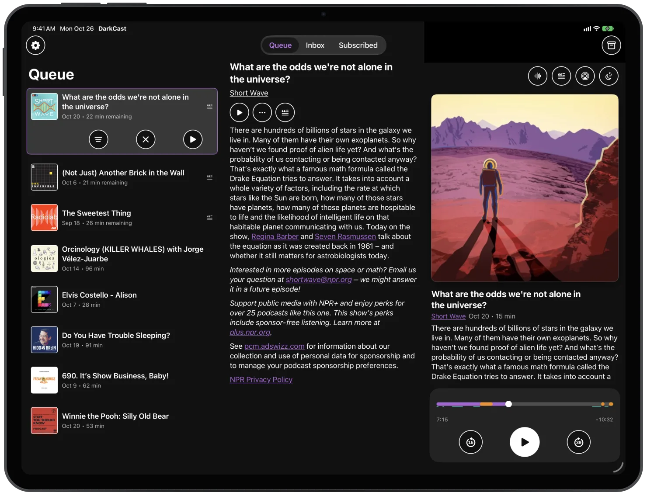The width and height of the screenshot is (647, 496).
Task: Open the Regina Barber link
Action: pos(275,236)
